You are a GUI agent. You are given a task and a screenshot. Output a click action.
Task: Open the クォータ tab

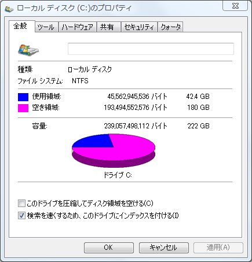tap(170, 27)
